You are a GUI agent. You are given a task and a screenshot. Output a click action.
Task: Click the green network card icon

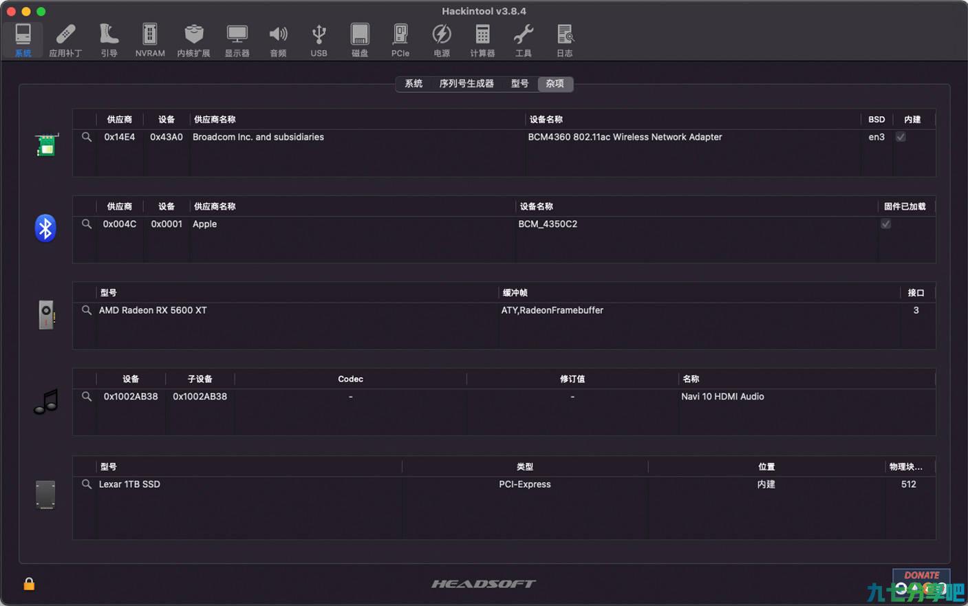pos(46,144)
